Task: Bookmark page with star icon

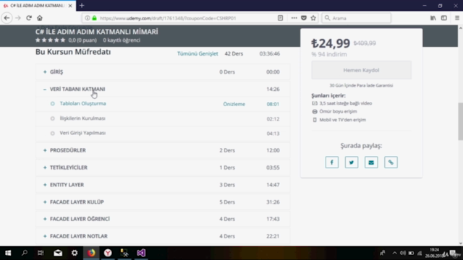Action: (313, 18)
